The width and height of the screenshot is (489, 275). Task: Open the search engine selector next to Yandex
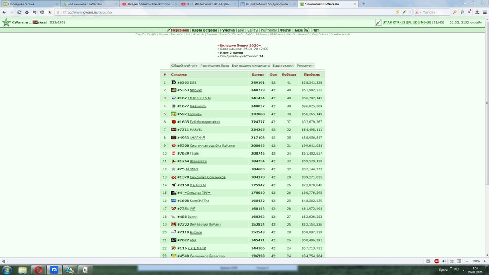418,12
